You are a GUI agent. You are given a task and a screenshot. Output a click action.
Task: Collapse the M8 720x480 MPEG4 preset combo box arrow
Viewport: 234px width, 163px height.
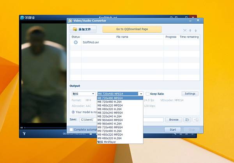(x=141, y=94)
